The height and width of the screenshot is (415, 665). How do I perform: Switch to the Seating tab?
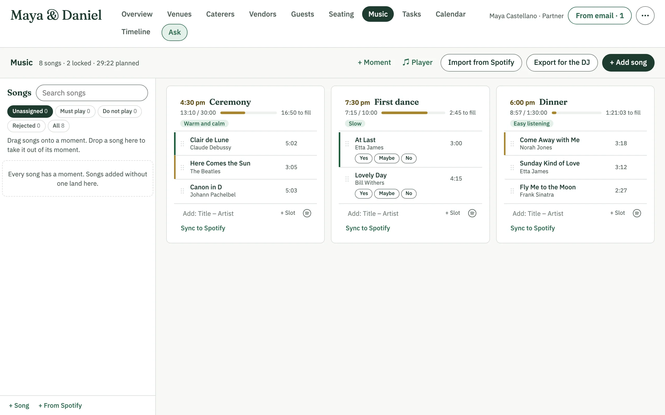341,14
